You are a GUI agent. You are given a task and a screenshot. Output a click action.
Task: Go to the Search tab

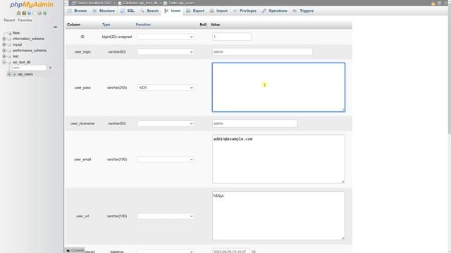pyautogui.click(x=149, y=11)
